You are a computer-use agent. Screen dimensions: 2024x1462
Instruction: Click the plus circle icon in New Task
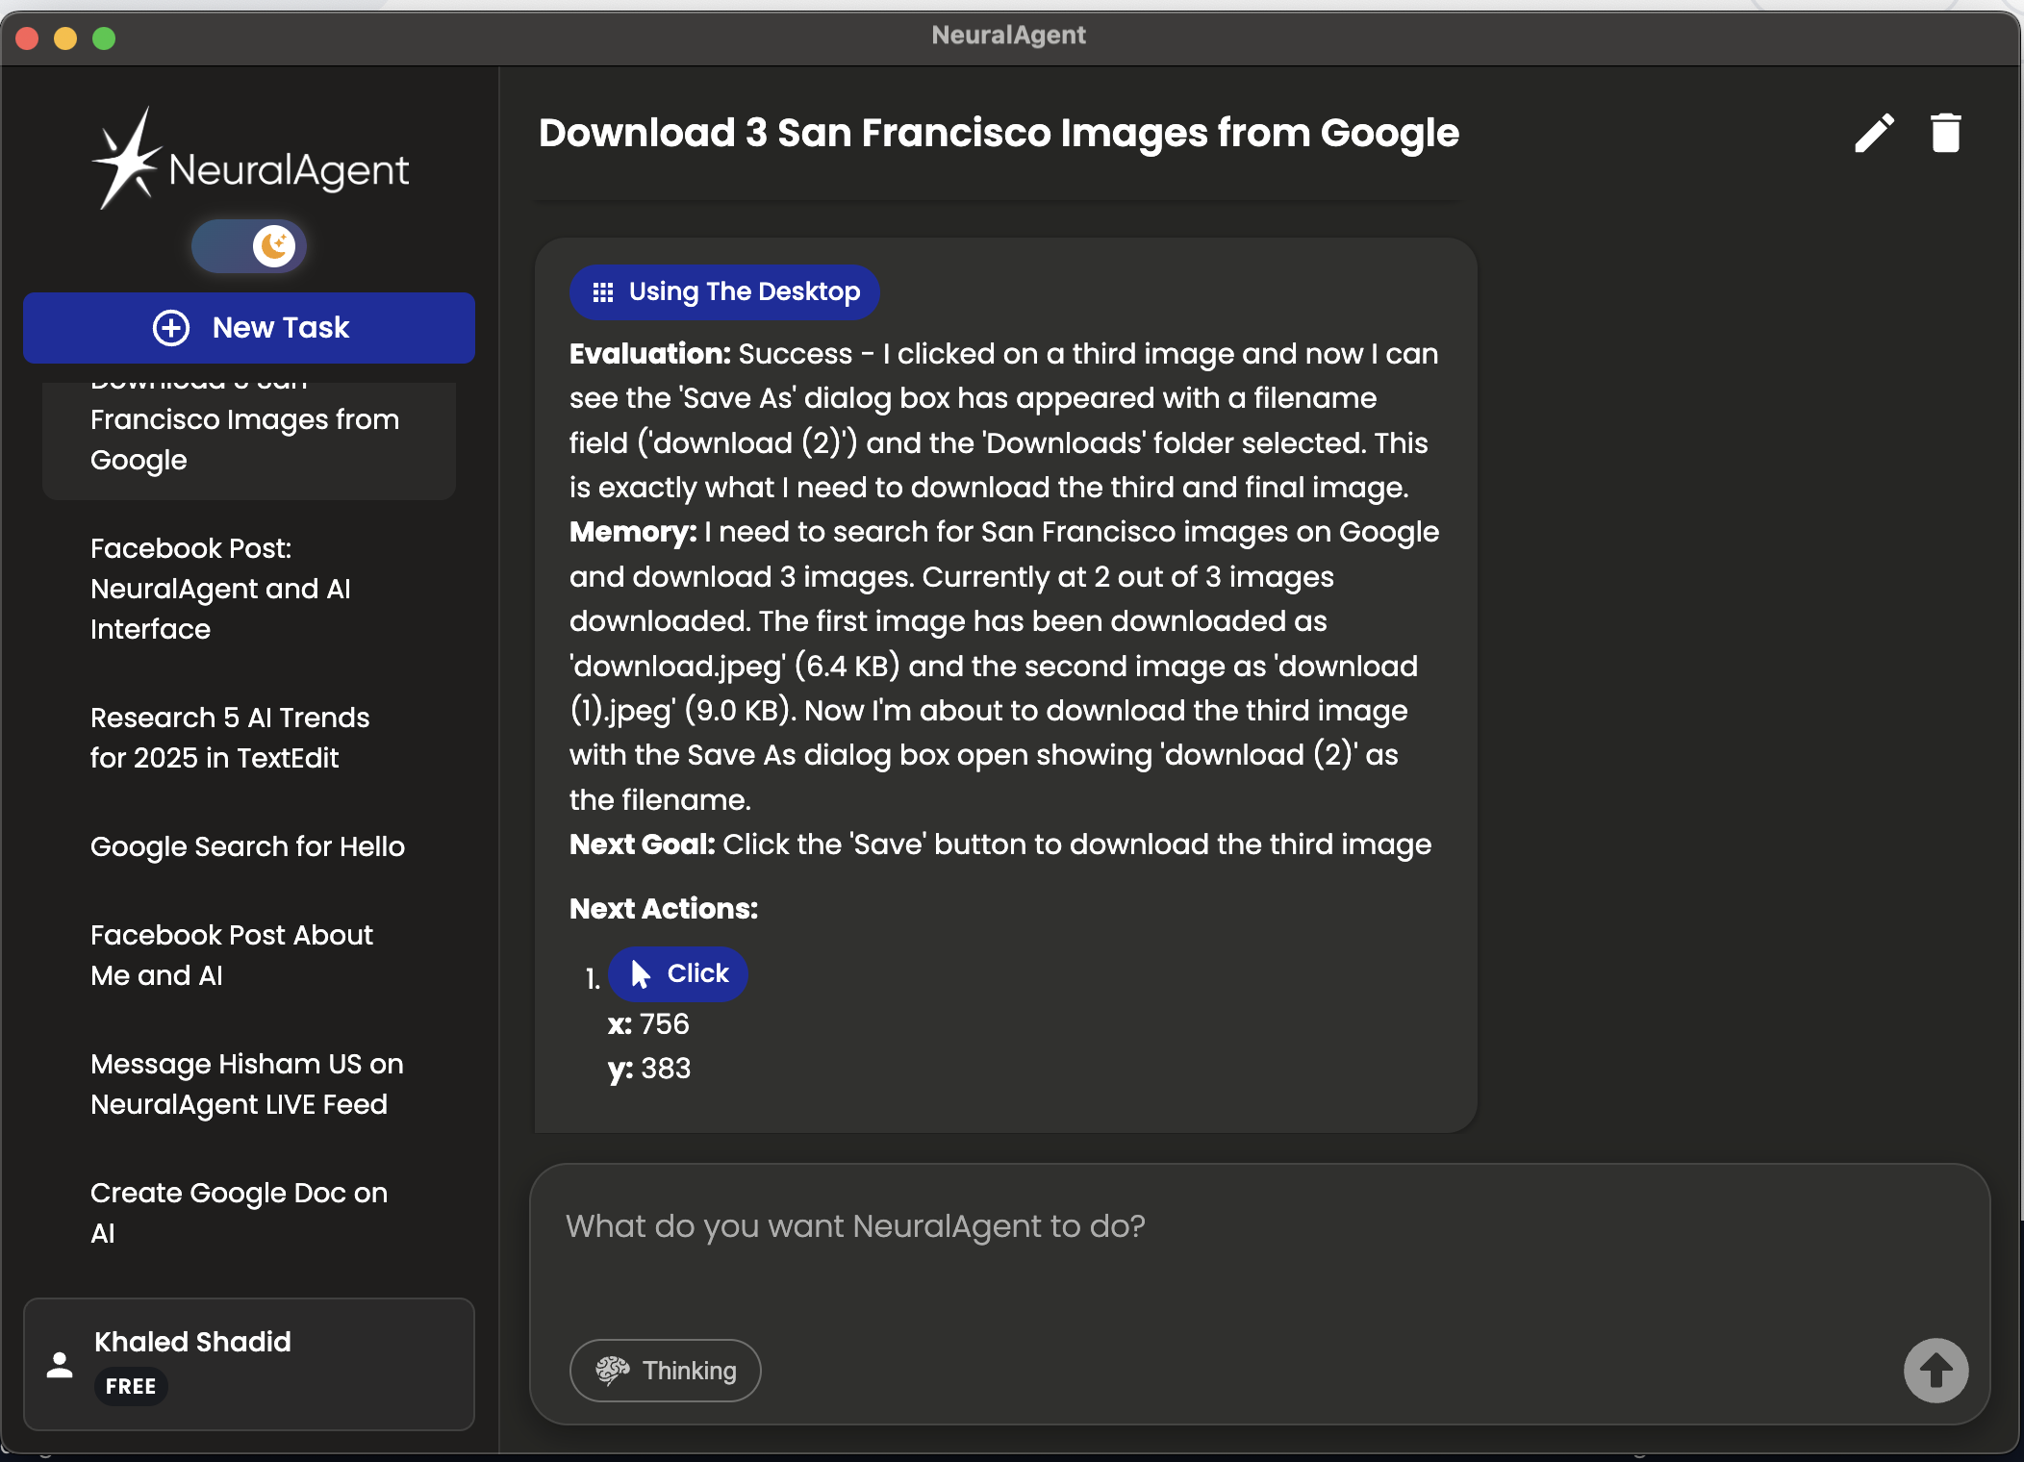tap(171, 328)
